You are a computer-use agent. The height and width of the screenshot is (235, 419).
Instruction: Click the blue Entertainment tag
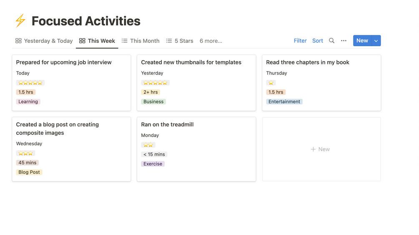click(284, 101)
